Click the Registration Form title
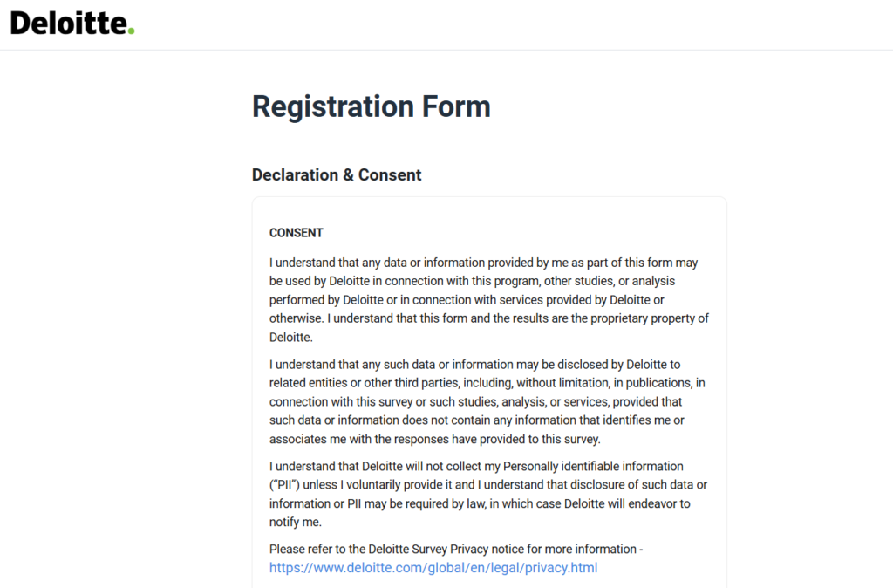This screenshot has height=588, width=893. (x=371, y=106)
